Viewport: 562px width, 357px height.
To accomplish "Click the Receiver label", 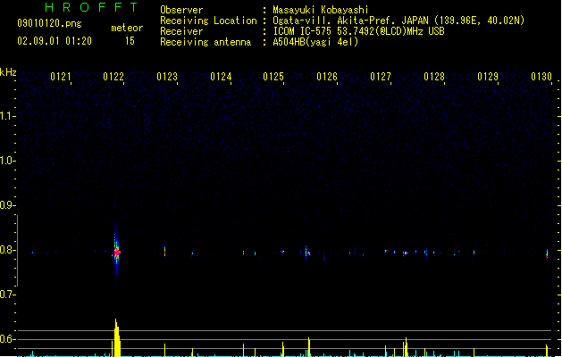I will pyautogui.click(x=181, y=31).
